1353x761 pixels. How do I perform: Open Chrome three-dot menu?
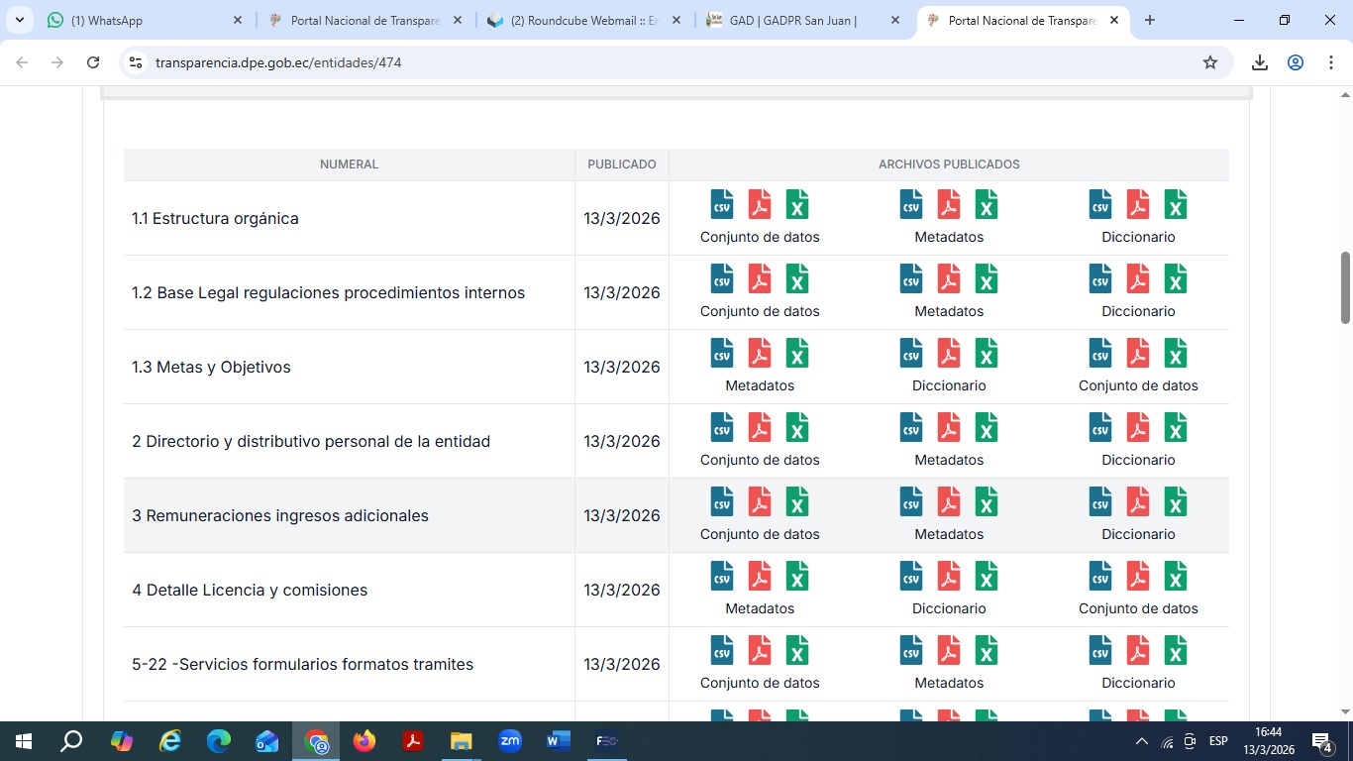coord(1330,62)
